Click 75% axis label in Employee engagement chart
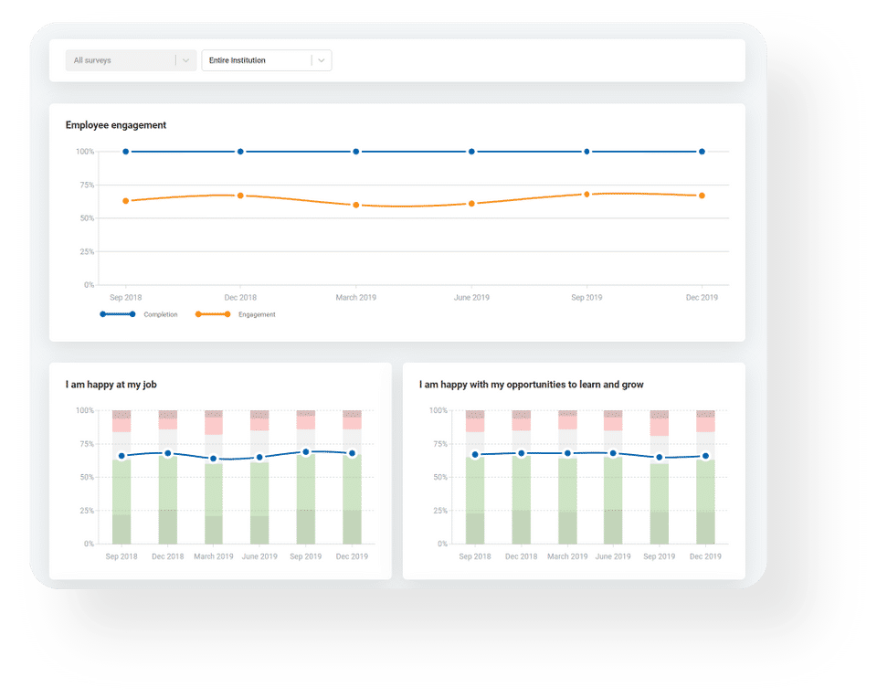This screenshot has width=877, height=698. 87,185
